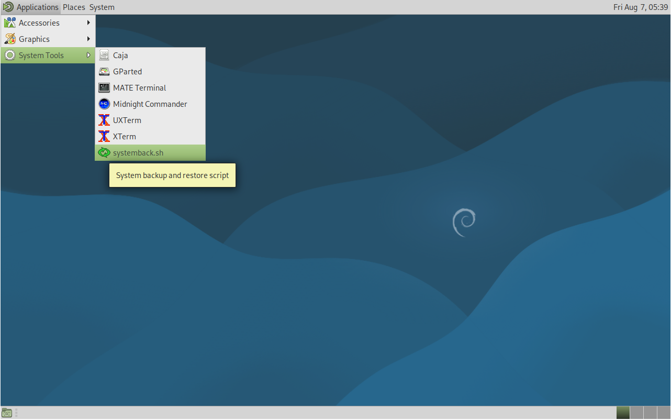Click the System Tools gear icon
Image resolution: width=671 pixels, height=420 pixels.
coord(10,56)
